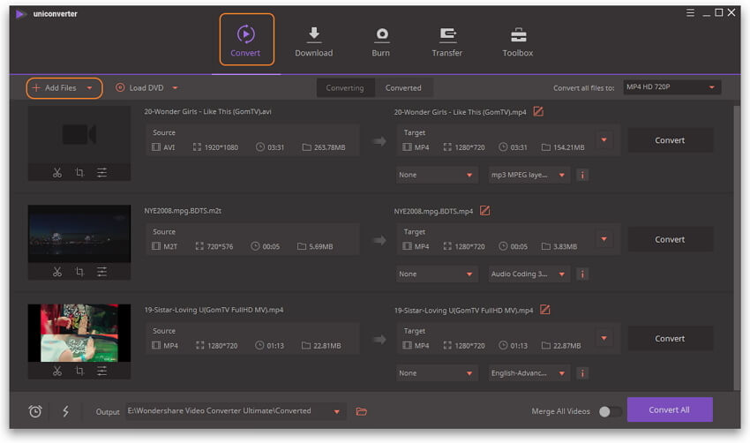Toggle Merge All Videos switch
Image resolution: width=750 pixels, height=443 pixels.
pyautogui.click(x=610, y=411)
